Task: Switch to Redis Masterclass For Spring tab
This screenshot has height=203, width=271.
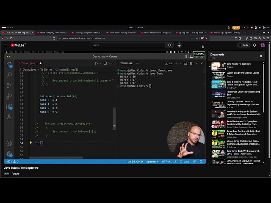Action: coord(156,33)
